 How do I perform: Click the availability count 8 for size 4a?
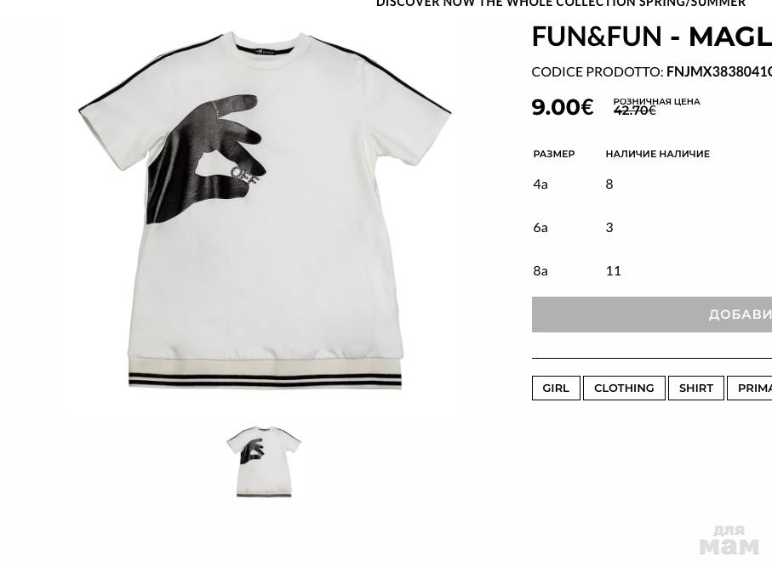pos(609,184)
